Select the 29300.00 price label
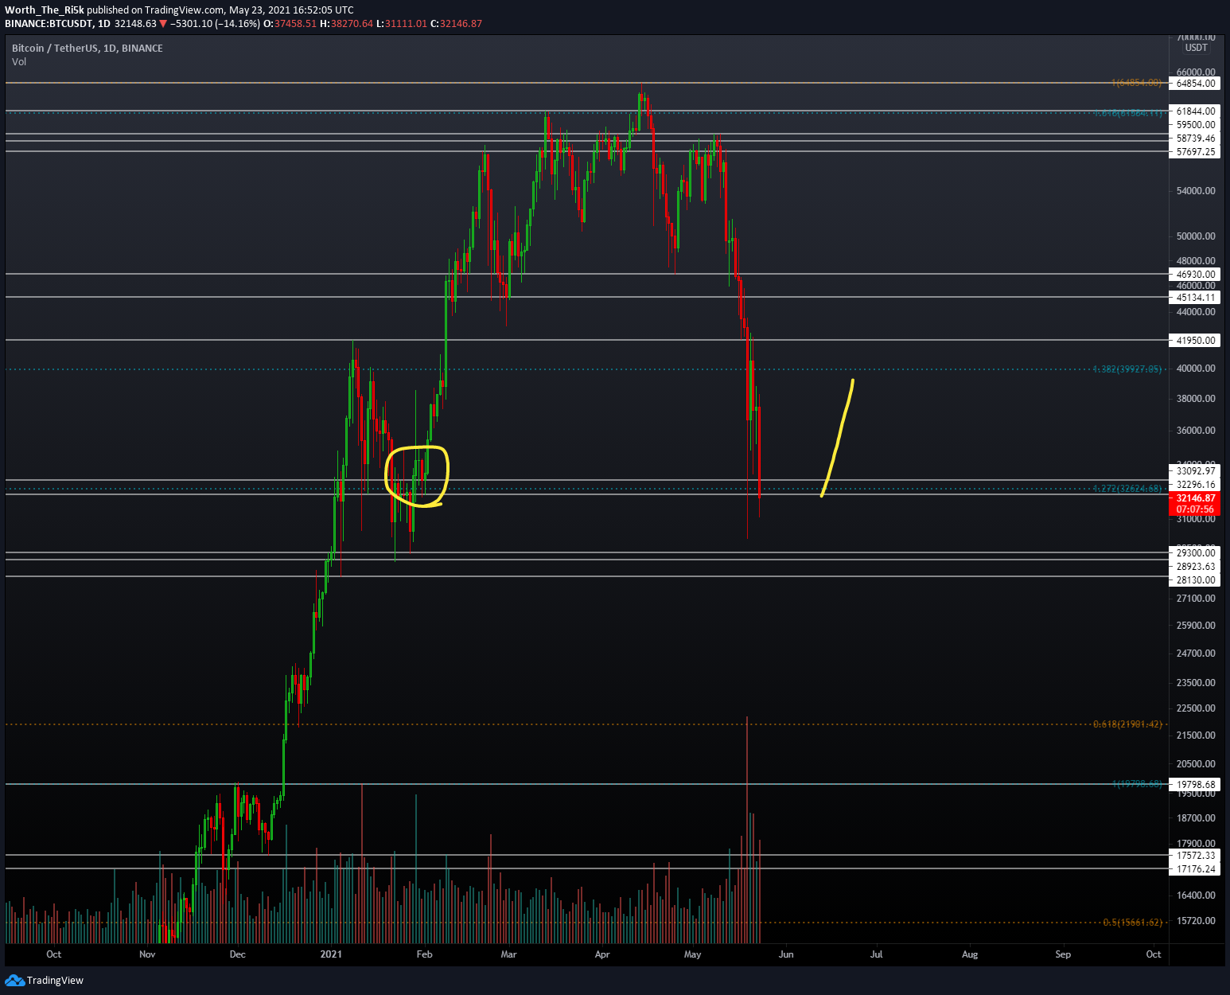The width and height of the screenshot is (1230, 995). [x=1194, y=553]
